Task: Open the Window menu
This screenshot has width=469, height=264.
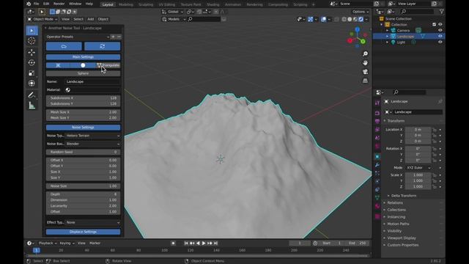Action: (x=75, y=4)
